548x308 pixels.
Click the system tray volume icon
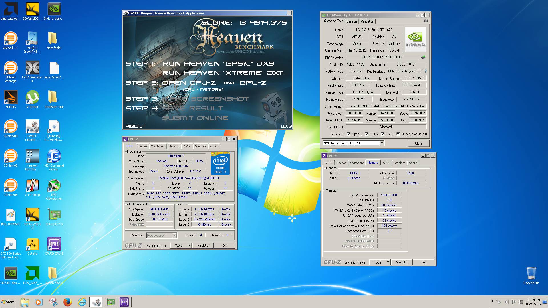pyautogui.click(x=507, y=302)
